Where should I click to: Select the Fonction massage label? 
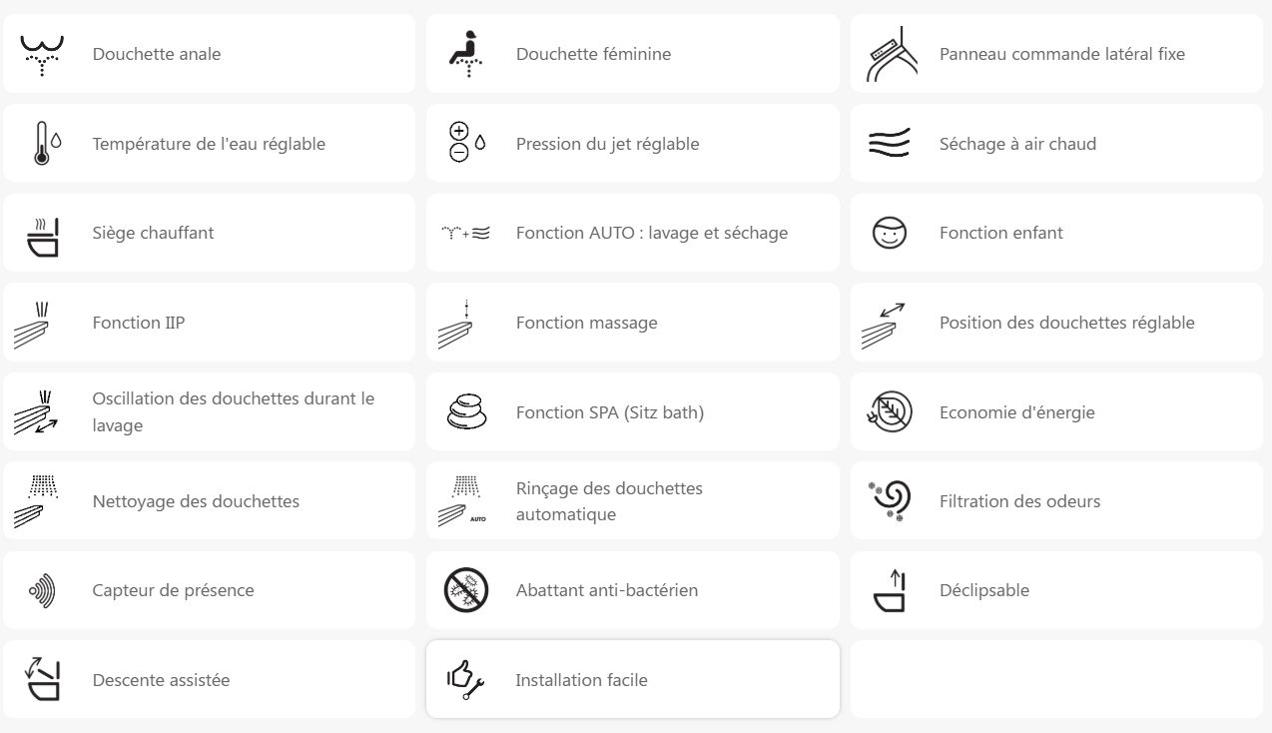coord(586,323)
